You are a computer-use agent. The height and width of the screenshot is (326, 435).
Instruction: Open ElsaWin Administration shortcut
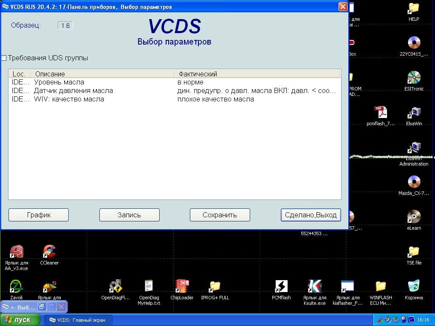[x=414, y=153]
